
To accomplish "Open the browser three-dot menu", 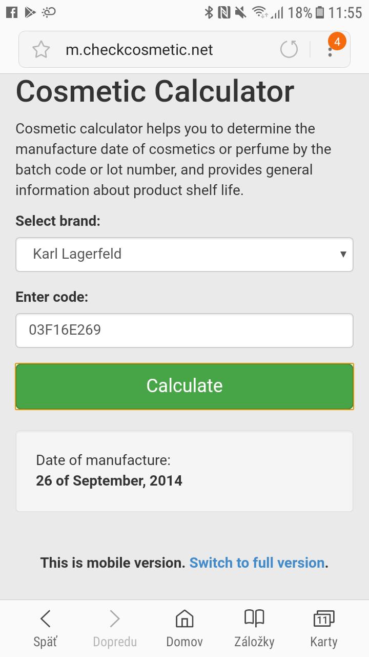I will (331, 50).
